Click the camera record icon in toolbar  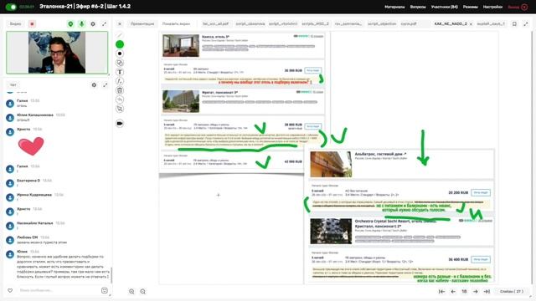point(120,123)
